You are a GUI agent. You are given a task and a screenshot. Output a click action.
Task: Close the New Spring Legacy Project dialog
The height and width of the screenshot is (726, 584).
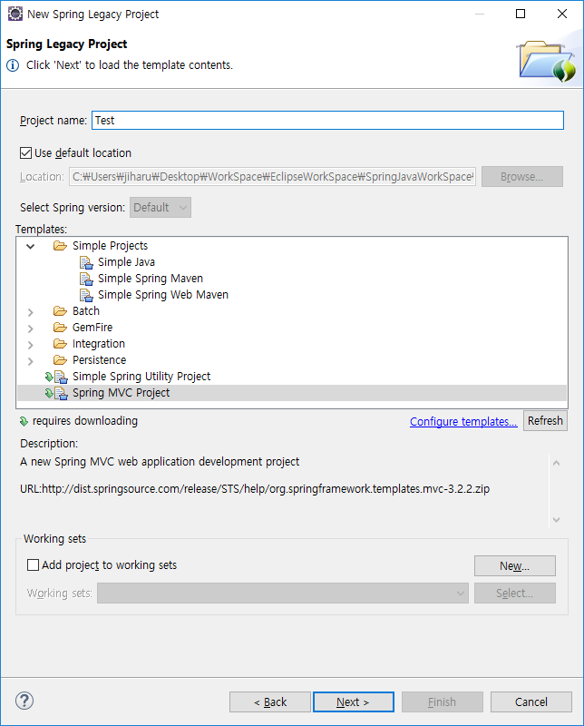562,14
